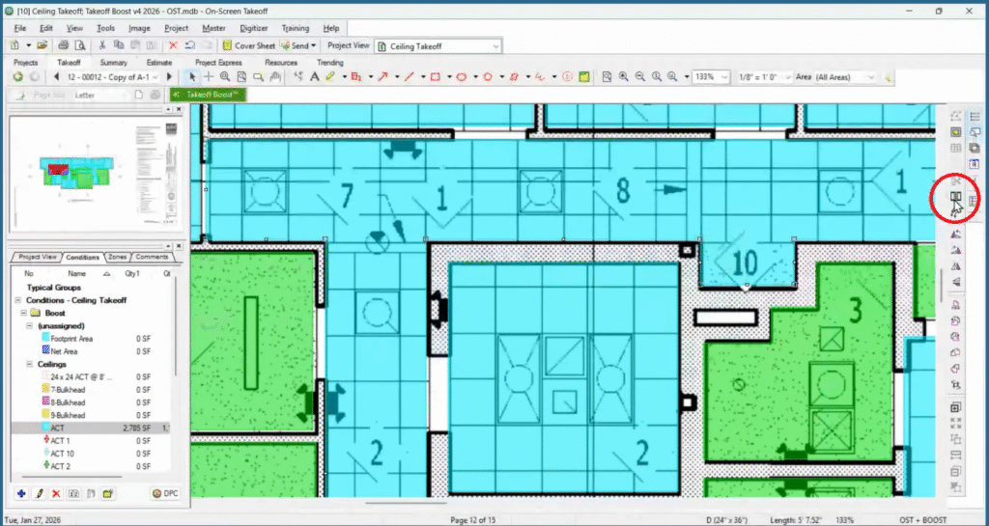The width and height of the screenshot is (989, 526).
Task: Select the crosshair tool
Action: pyautogui.click(x=209, y=77)
